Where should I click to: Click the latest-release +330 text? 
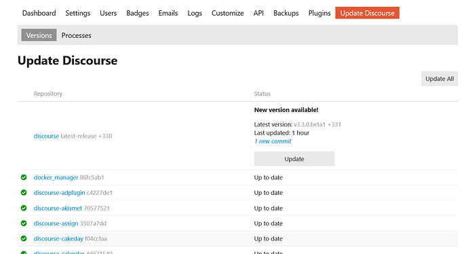tap(86, 137)
